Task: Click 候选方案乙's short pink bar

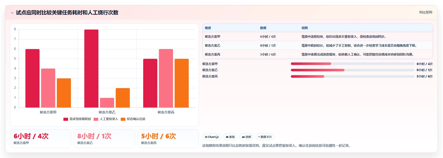Action: 107,103
